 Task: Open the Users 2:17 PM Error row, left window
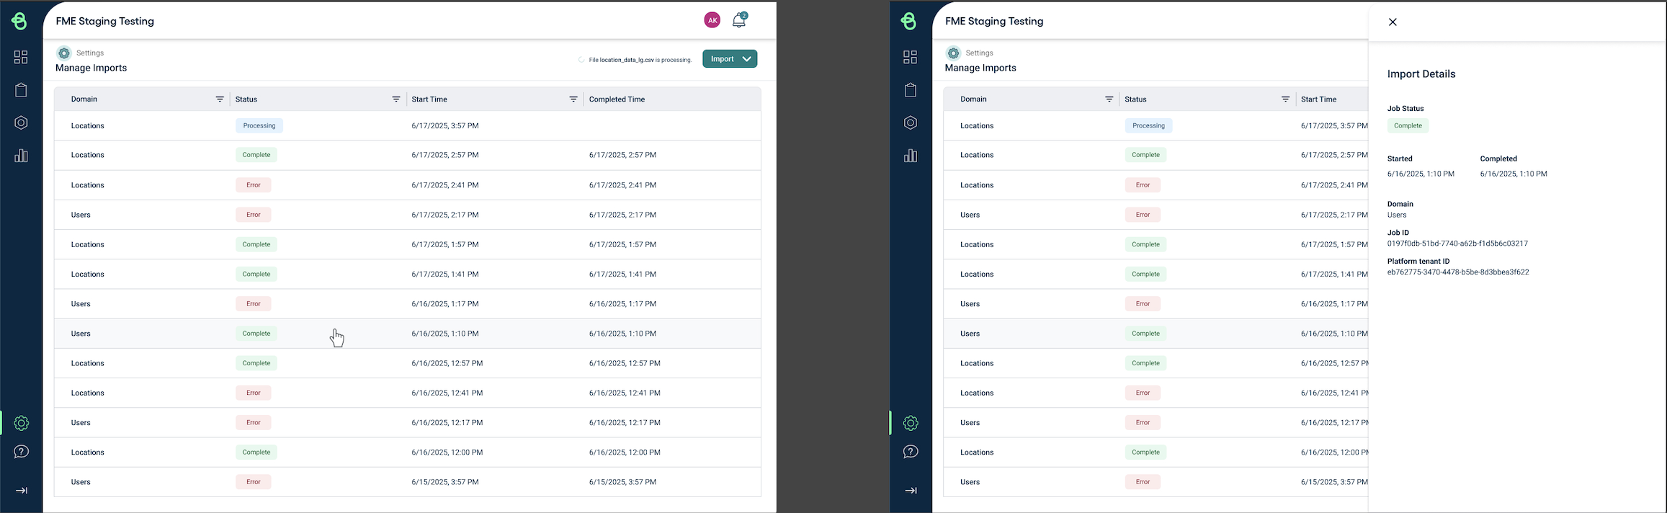tap(407, 215)
